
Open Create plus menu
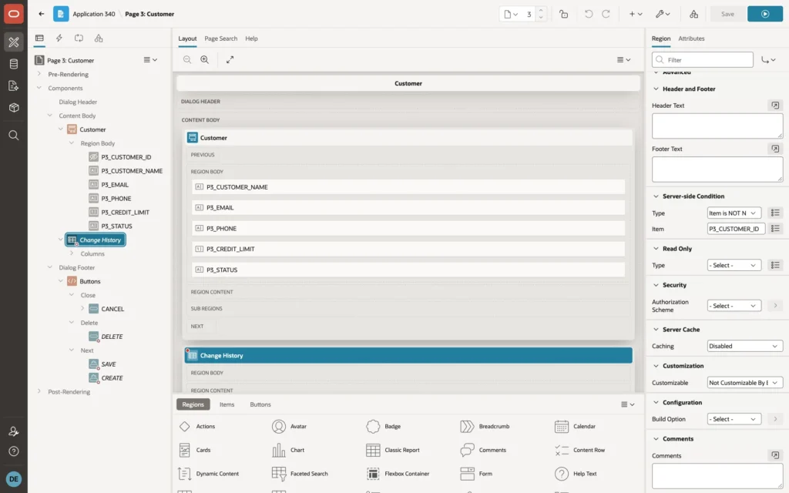[x=636, y=14]
